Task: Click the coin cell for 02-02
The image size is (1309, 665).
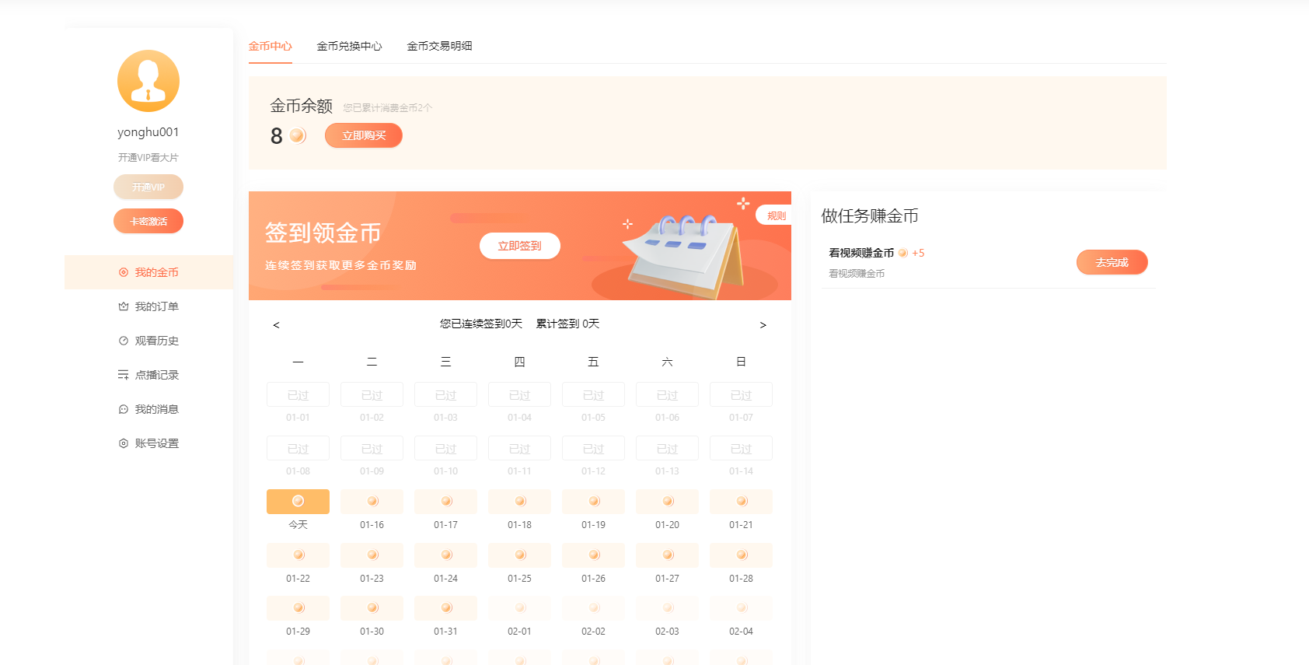Action: 593,608
